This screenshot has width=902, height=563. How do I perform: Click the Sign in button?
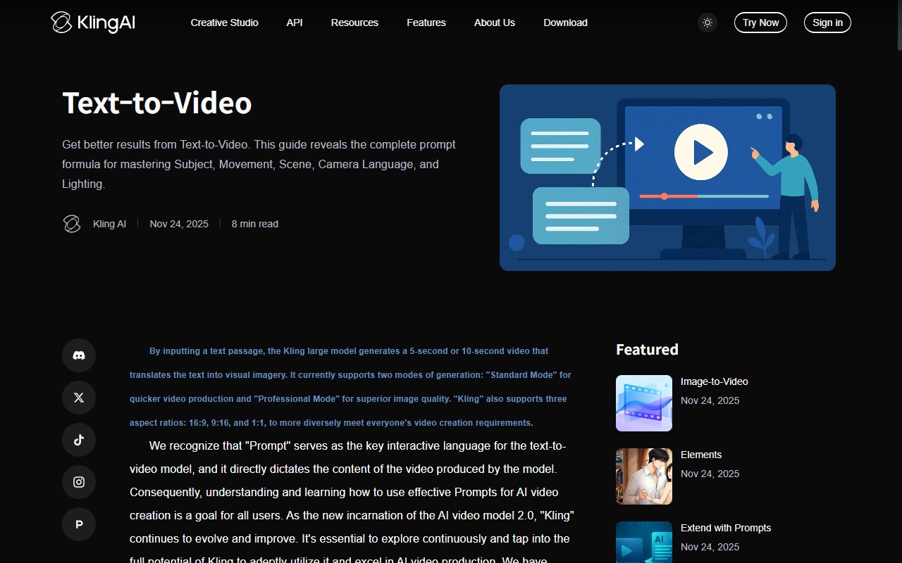click(827, 23)
